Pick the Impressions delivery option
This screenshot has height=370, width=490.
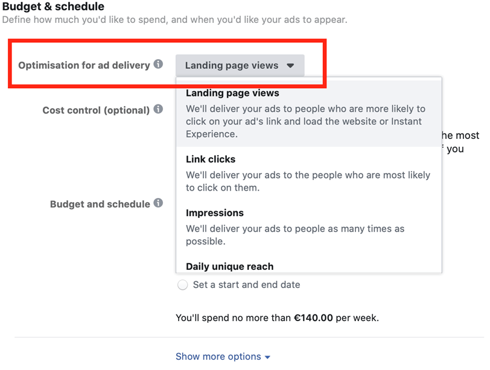pyautogui.click(x=309, y=227)
